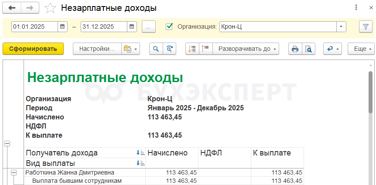This screenshot has height=185, width=376.
Task: Open report variants dropdown icon
Action: pos(130,49)
